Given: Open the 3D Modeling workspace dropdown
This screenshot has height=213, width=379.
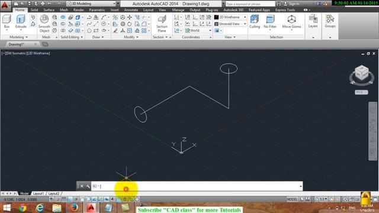Looking at the screenshot, I should coord(91,4).
